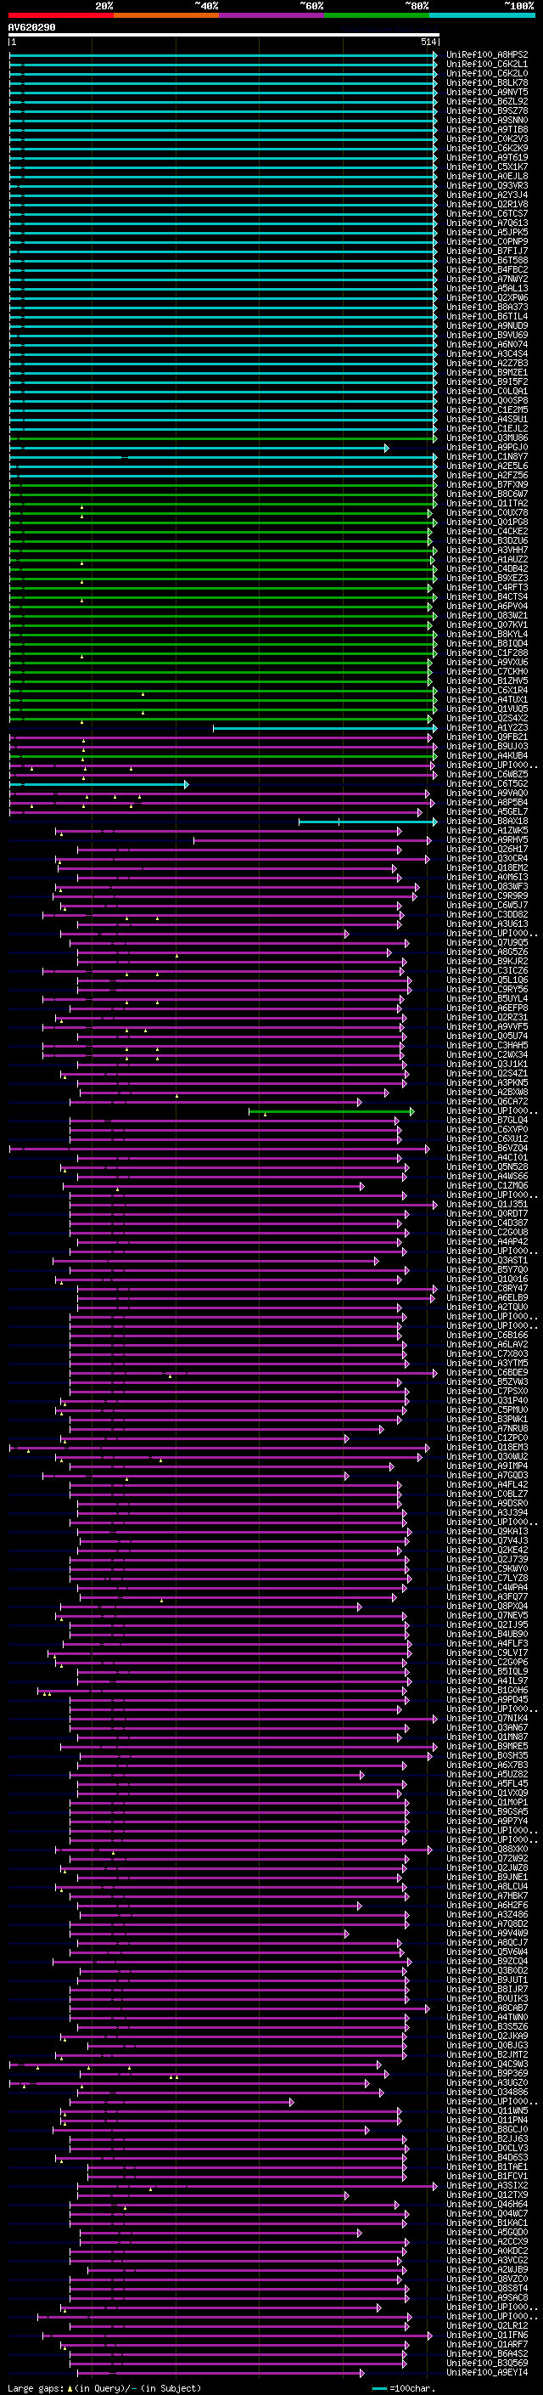Select hit label UniRef100_B9VU69
The image size is (543, 2395).
point(487,335)
